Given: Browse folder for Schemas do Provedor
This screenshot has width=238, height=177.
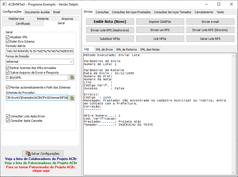Looking at the screenshot, I should 72,98.
